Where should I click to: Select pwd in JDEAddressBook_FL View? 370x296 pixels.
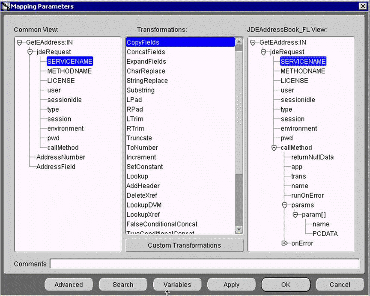[x=286, y=138]
